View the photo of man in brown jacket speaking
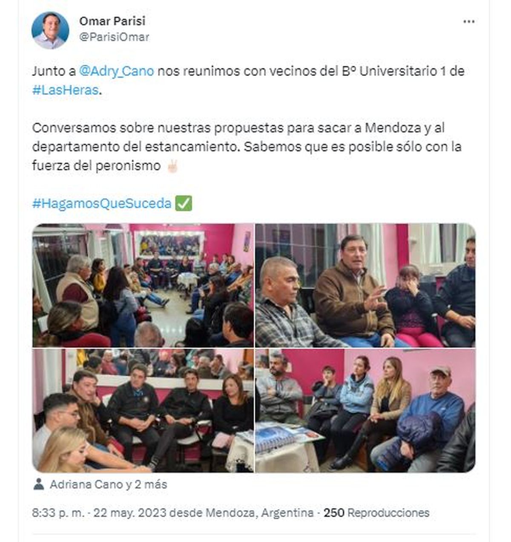Image resolution: width=511 pixels, height=542 pixels. click(x=365, y=285)
